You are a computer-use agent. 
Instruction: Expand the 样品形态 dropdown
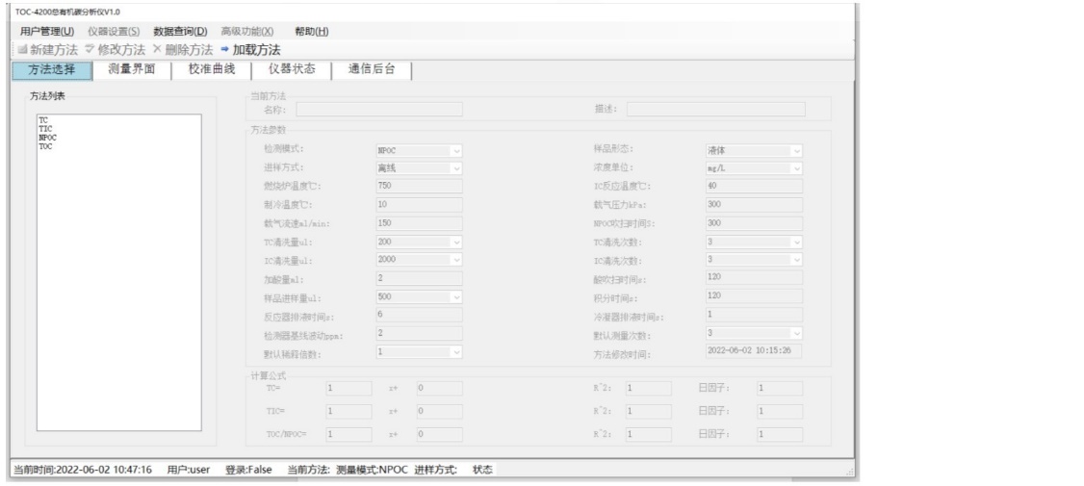pyautogui.click(x=796, y=151)
